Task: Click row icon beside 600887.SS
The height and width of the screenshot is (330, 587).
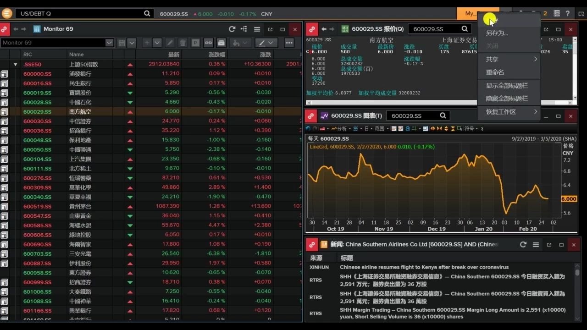Action: (4, 263)
